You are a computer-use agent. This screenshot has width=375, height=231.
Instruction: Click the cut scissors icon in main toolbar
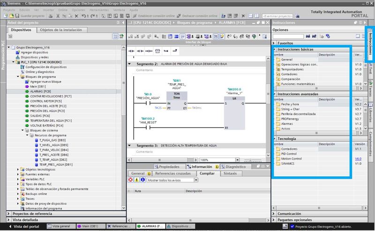click(58, 16)
